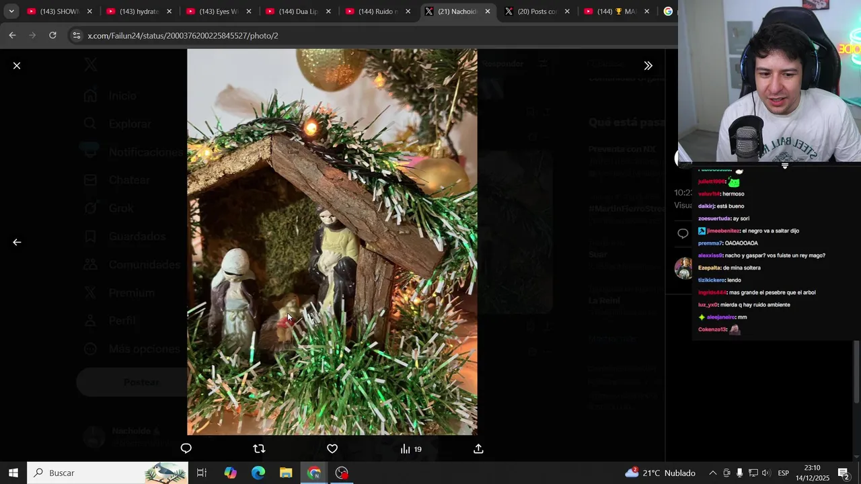Close the (143) Eyes W tab
The width and height of the screenshot is (861, 484).
[249, 11]
